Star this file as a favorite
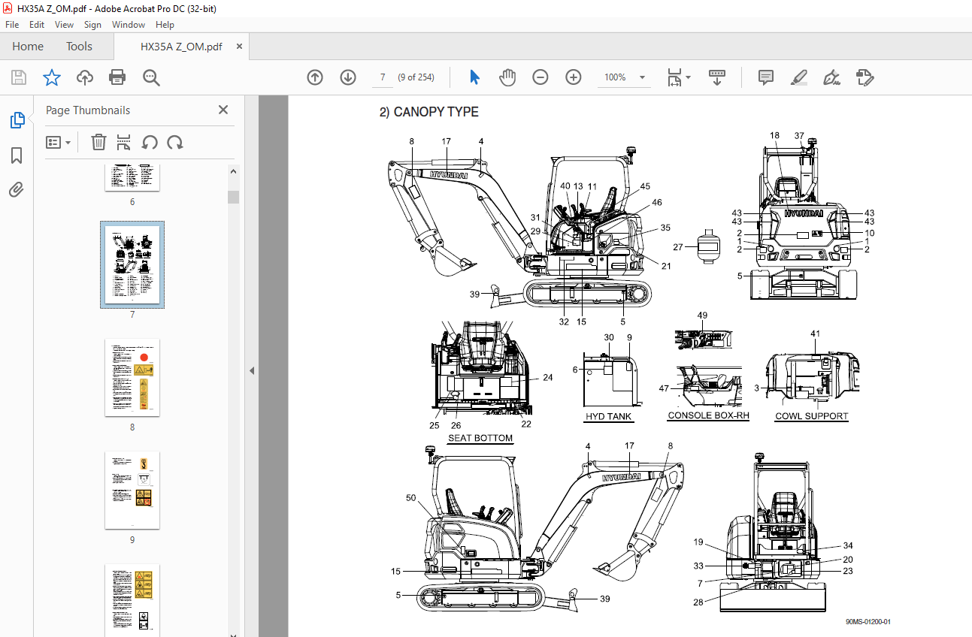972x637 pixels. point(51,77)
